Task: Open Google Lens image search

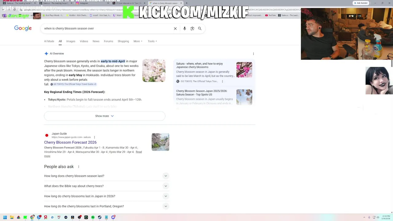Action: pyautogui.click(x=192, y=29)
